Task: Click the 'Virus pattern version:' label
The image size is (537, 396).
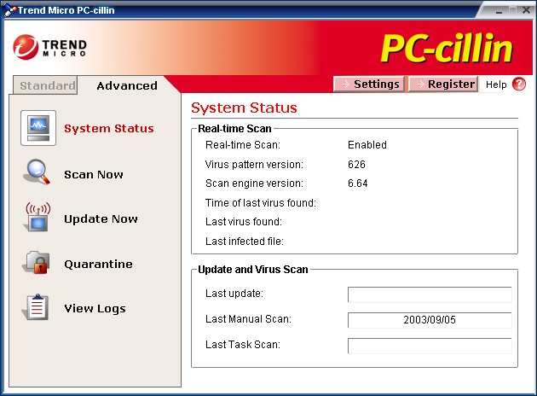Action: tap(254, 165)
